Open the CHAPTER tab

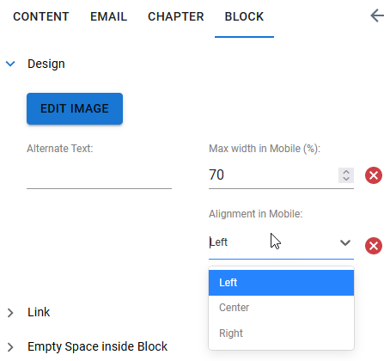175,16
